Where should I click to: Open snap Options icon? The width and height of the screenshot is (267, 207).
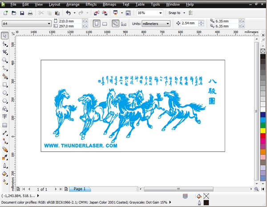pos(190,13)
